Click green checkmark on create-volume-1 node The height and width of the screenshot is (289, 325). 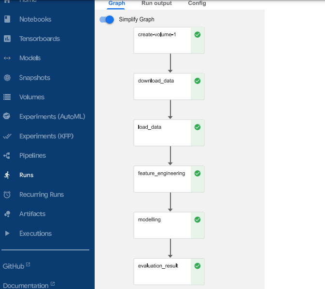[x=197, y=35]
